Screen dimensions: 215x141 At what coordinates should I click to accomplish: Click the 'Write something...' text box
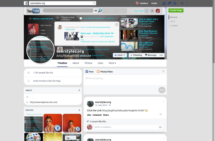125,80
